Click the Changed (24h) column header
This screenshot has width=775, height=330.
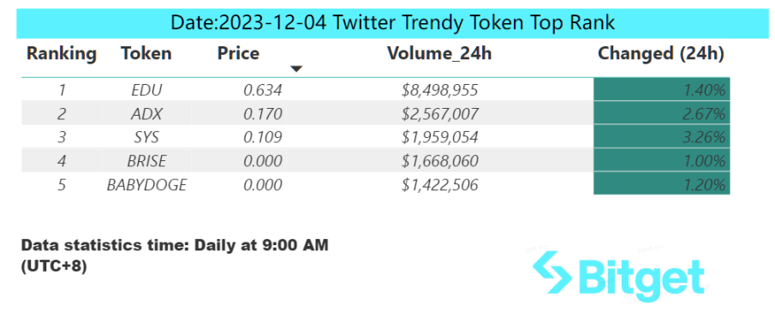click(x=661, y=53)
